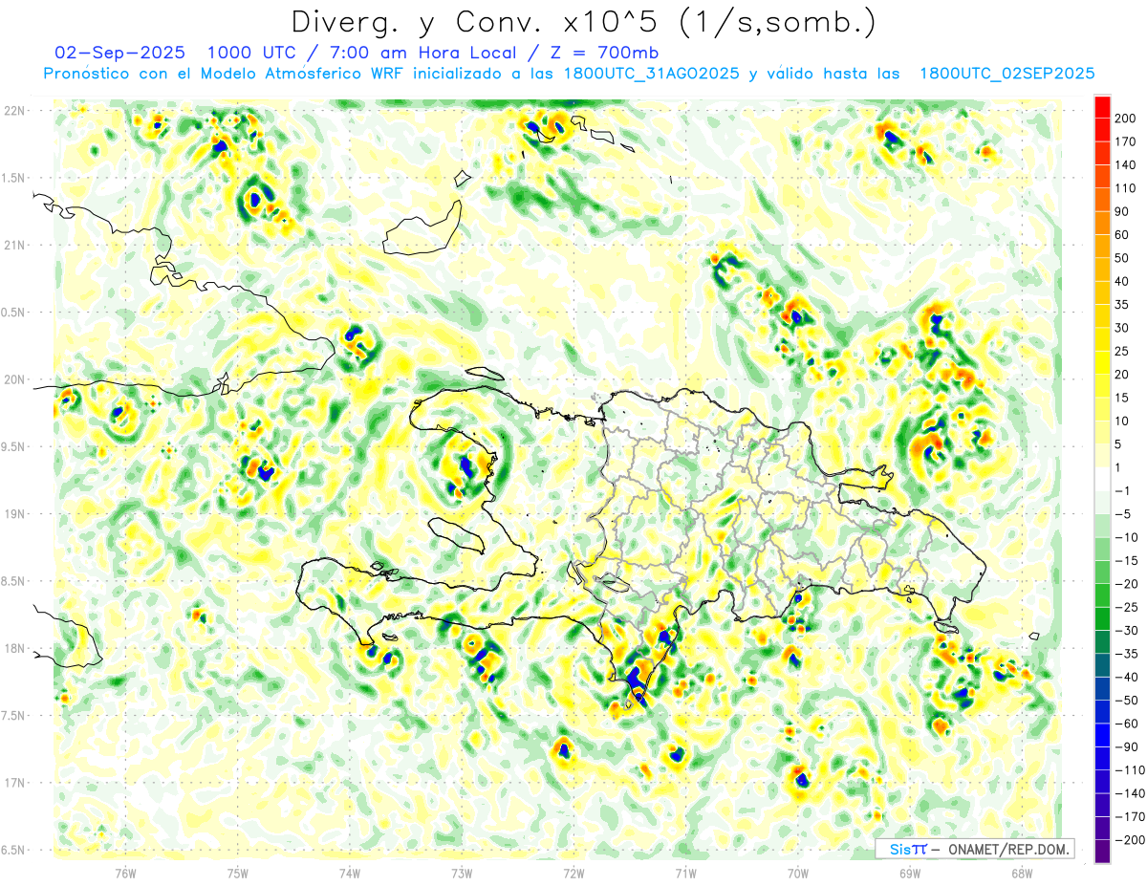This screenshot has height=886, width=1147.
Task: Click the '1800UTC_02SEP2025' valid-until time
Action: (1006, 74)
